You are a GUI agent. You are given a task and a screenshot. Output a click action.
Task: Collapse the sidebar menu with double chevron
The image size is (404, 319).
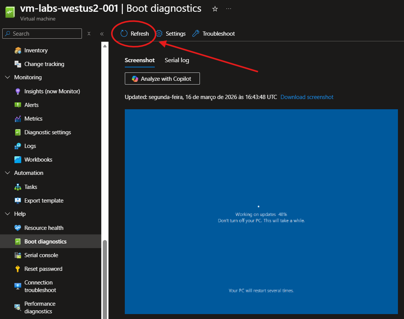coord(102,34)
